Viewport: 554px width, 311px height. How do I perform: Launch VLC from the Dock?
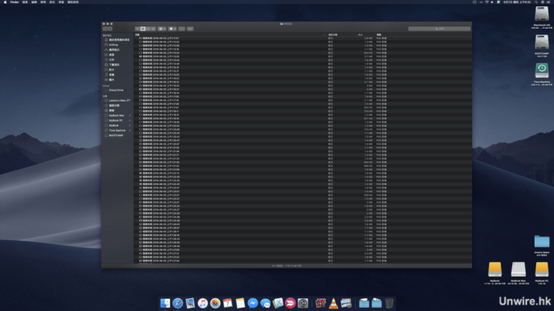[x=333, y=303]
